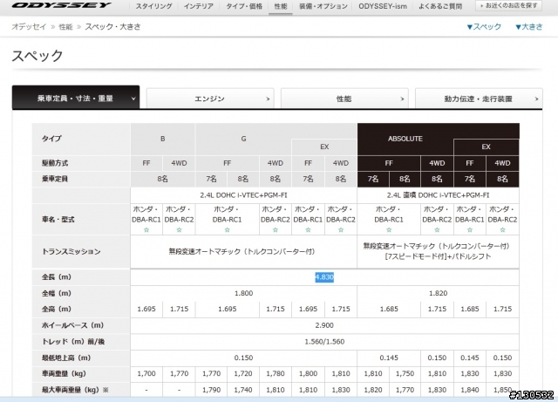Click 最低地上高 (m) row label
The width and height of the screenshot is (558, 402).
pyautogui.click(x=66, y=358)
